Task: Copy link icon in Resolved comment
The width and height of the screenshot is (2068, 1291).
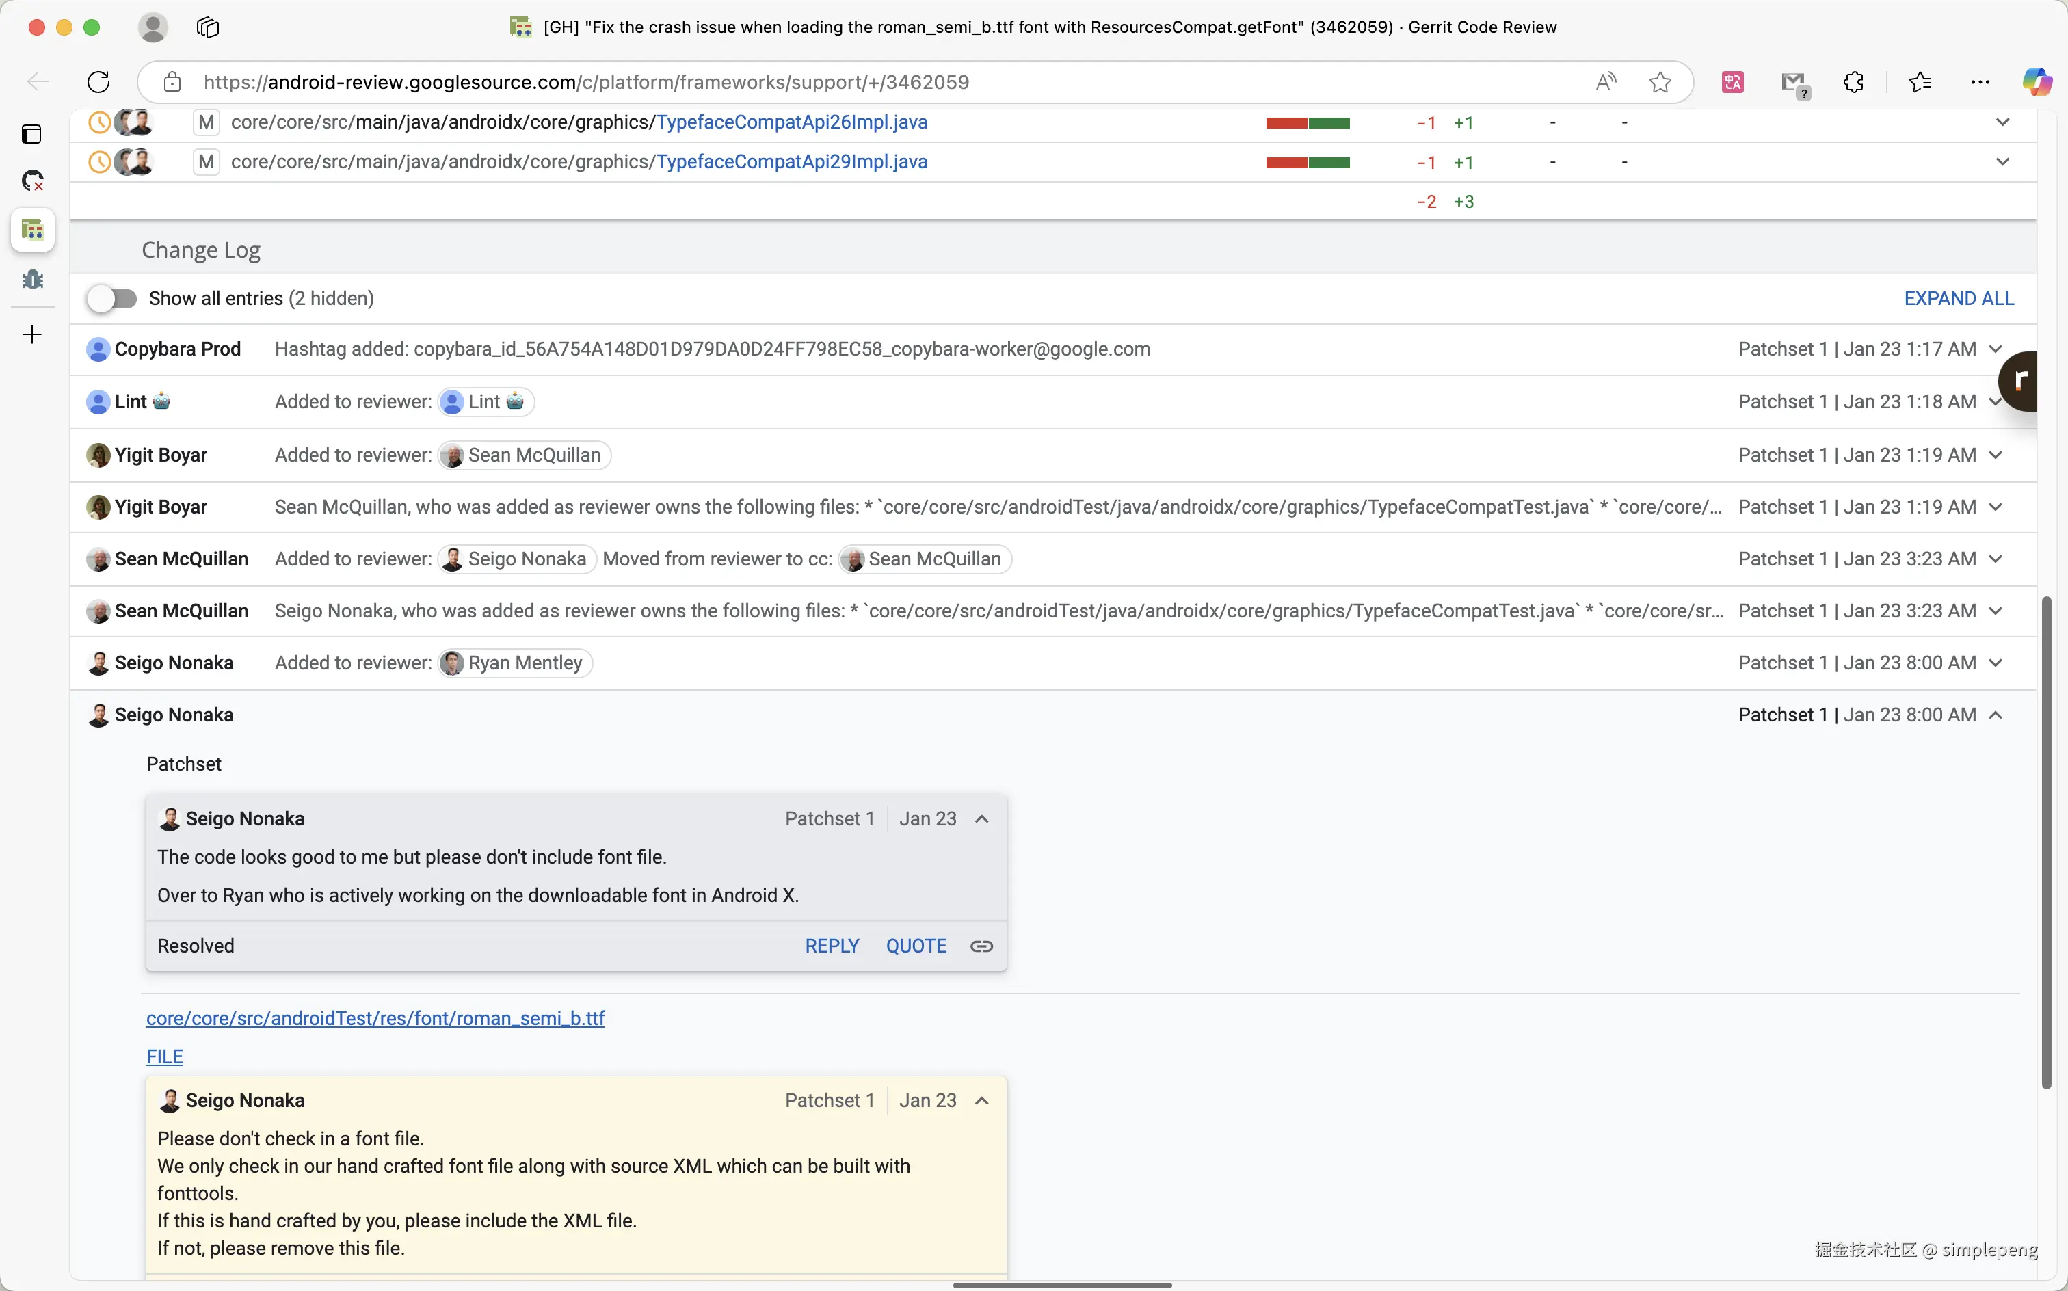Action: pyautogui.click(x=981, y=946)
